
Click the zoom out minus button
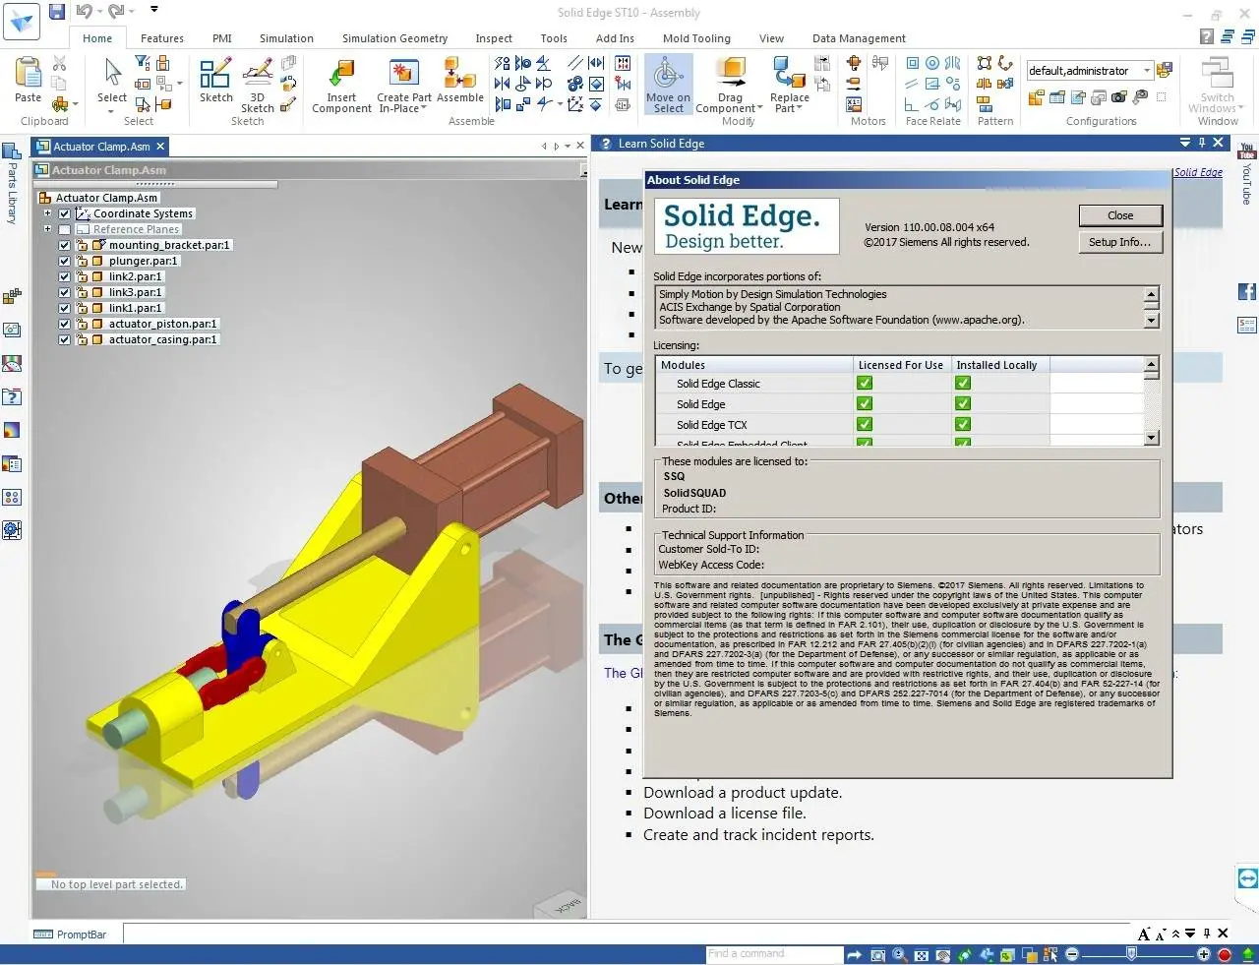point(1072,955)
